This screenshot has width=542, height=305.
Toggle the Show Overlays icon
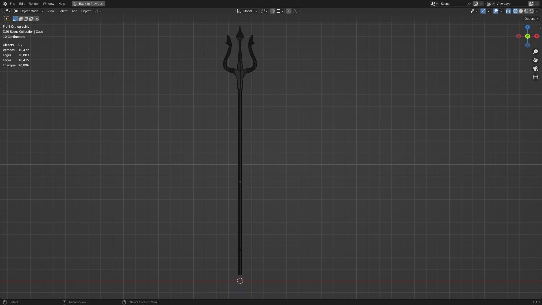(496, 11)
